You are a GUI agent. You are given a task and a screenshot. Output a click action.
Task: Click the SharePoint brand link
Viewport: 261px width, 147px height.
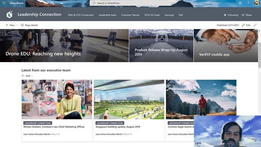pyautogui.click(x=16, y=3)
